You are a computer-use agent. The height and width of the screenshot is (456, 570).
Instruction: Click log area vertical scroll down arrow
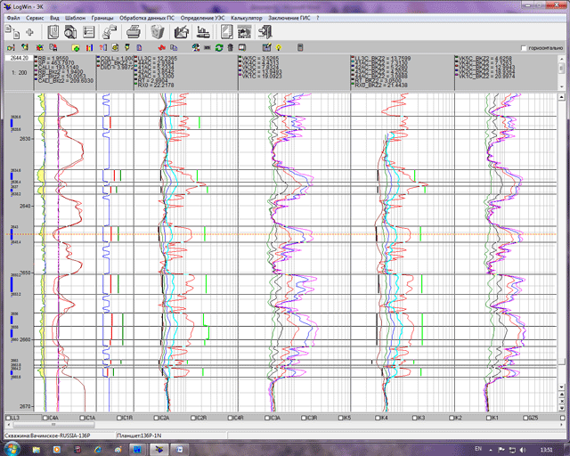[x=562, y=387]
